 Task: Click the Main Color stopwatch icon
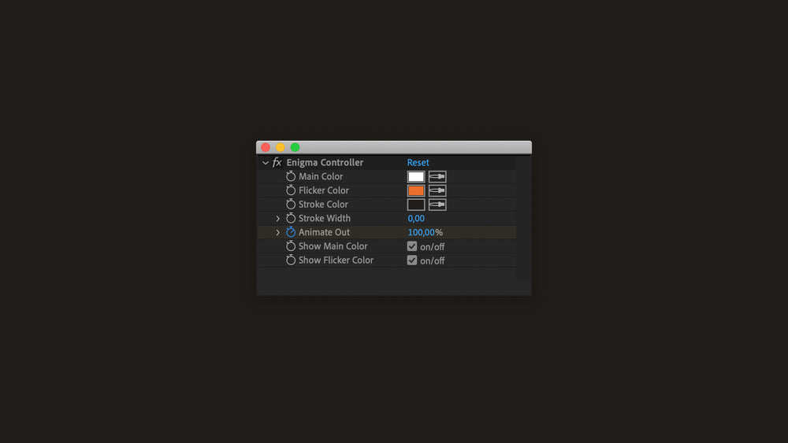click(x=291, y=177)
